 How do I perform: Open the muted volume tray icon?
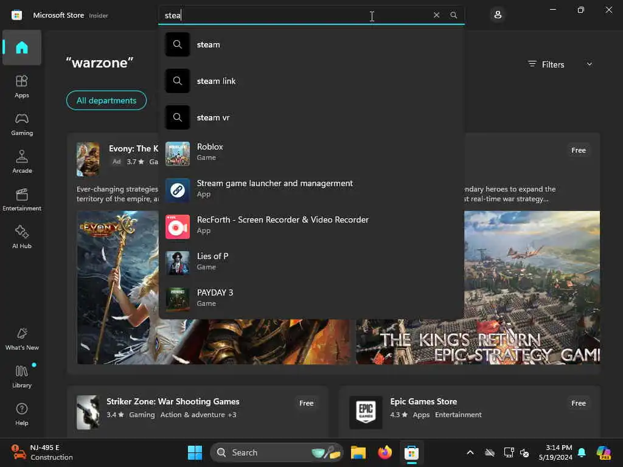(524, 452)
